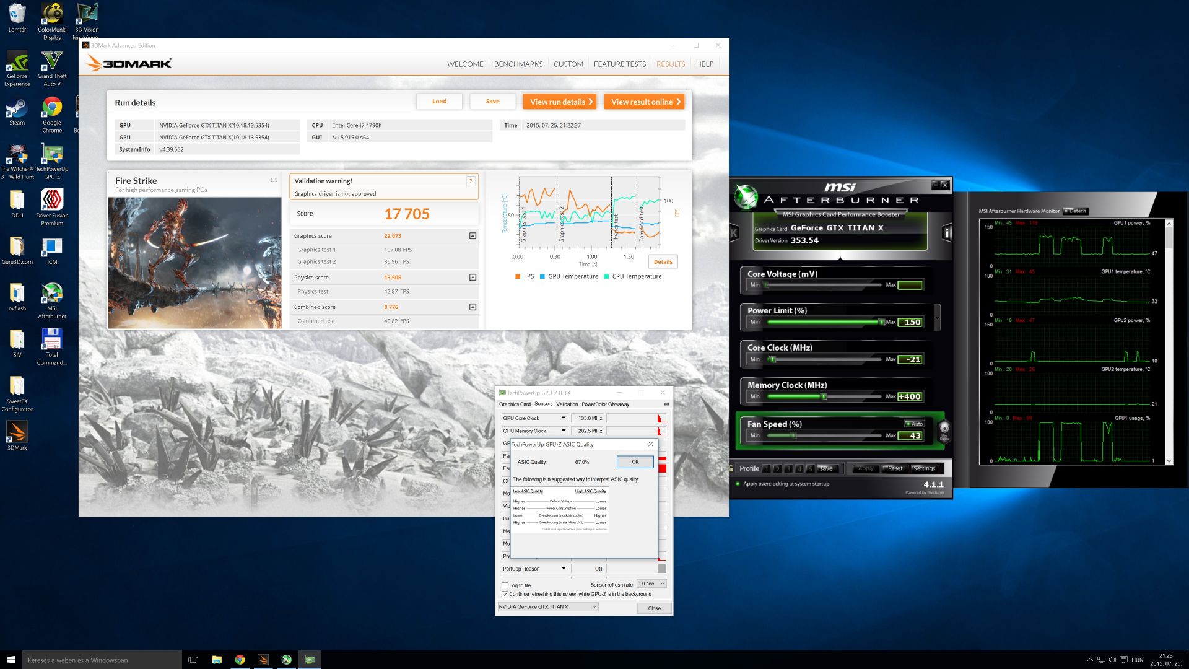Click the Load button in Run details
Screen dimensions: 1189x669
[x=439, y=102]
